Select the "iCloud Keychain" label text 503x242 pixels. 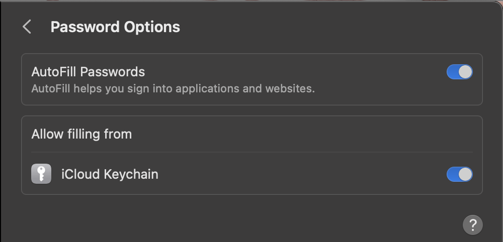[110, 174]
